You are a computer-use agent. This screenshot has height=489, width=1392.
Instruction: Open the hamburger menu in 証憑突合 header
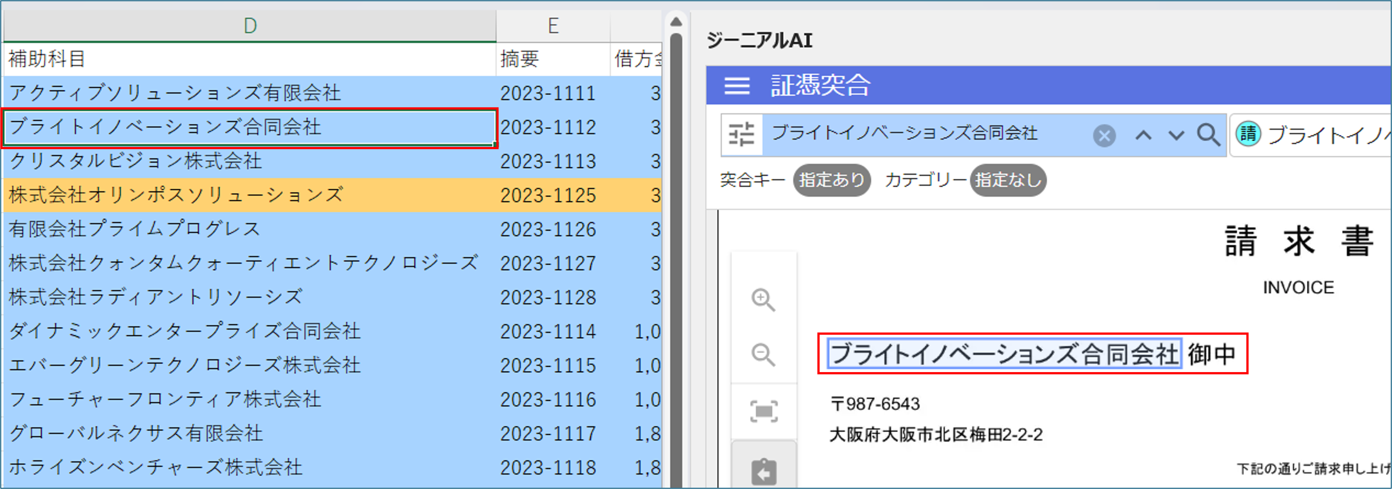tap(737, 85)
